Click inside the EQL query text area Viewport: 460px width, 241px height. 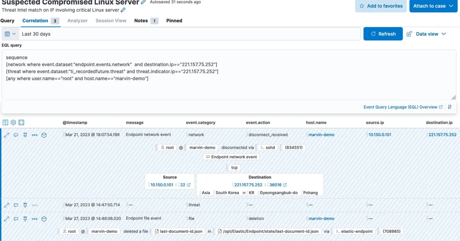tap(229, 75)
